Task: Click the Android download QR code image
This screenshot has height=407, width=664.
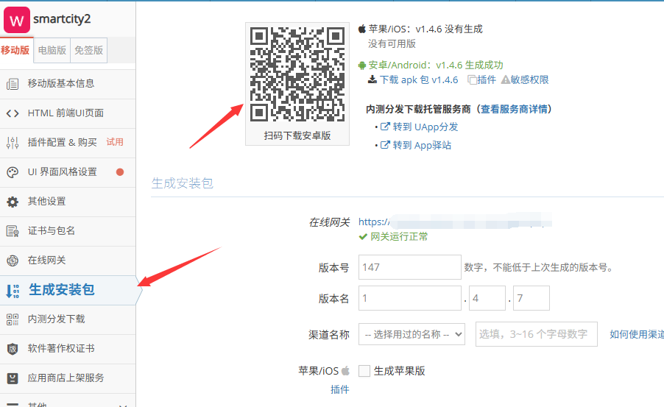Action: pos(297,74)
